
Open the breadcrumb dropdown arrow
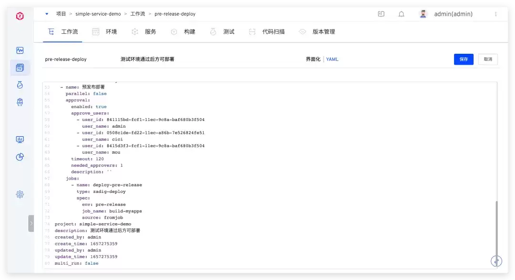pos(47,14)
